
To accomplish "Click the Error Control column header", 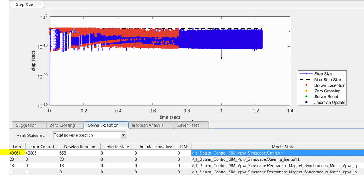I will click(42, 147).
